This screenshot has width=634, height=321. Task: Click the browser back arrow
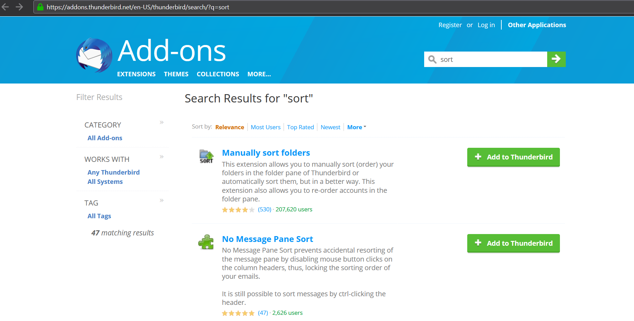point(6,7)
